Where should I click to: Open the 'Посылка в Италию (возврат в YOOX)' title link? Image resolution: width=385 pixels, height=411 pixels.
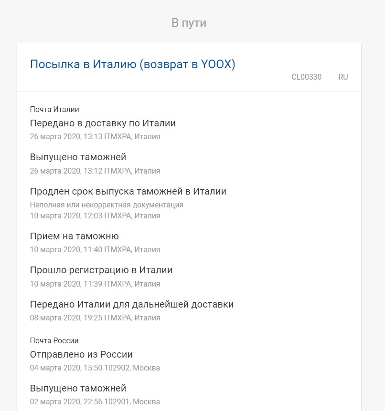click(132, 64)
